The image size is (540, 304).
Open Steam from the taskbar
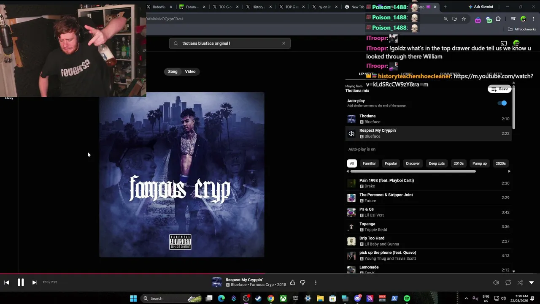pos(258,299)
